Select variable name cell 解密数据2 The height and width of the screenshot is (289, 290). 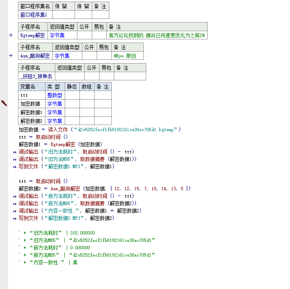(x=32, y=121)
